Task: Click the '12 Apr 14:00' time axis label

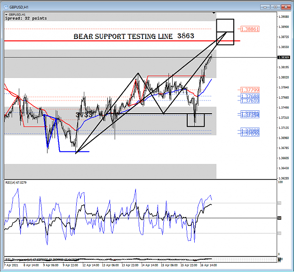Action: click(91, 265)
